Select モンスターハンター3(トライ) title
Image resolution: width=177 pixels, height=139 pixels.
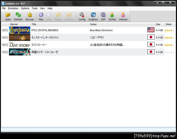tap(45, 37)
